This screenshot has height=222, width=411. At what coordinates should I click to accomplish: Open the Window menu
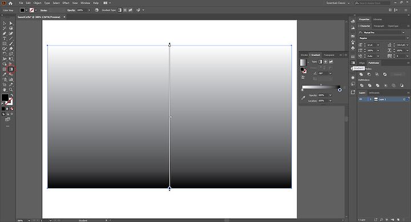tap(85, 3)
